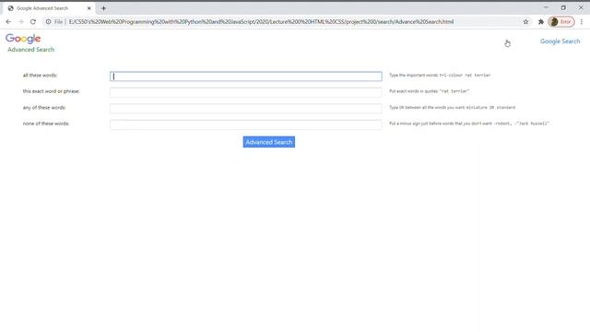Viewport: 590px width, 332px height.
Task: Click the address bar URL
Action: (261, 22)
